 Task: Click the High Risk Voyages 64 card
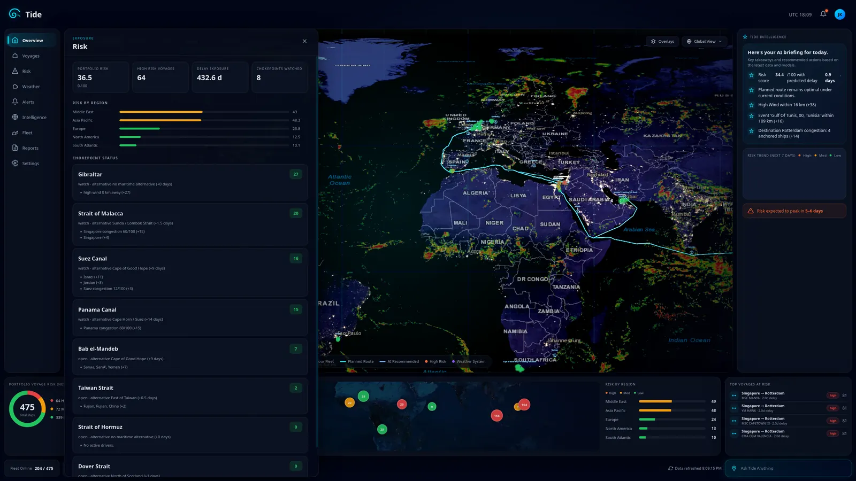(160, 77)
